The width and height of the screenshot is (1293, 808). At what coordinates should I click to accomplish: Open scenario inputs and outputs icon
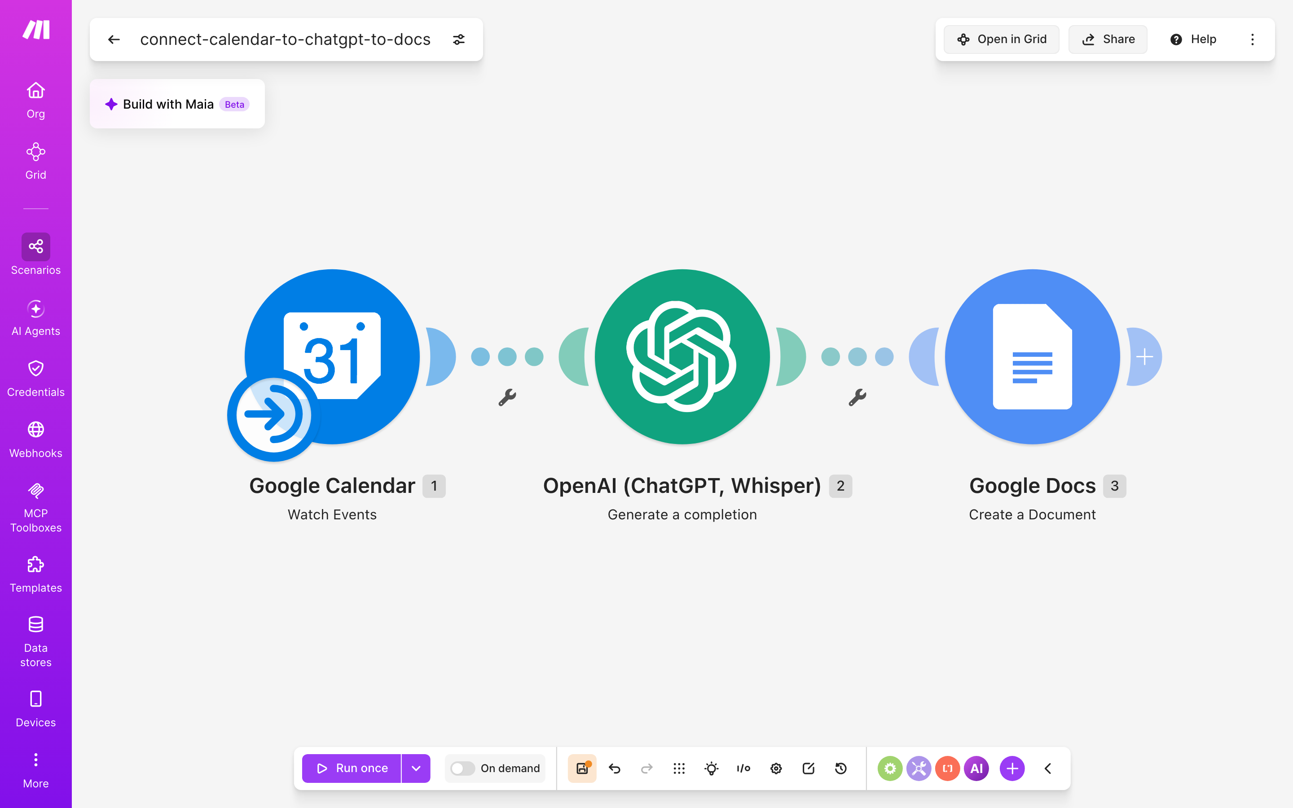coord(744,768)
